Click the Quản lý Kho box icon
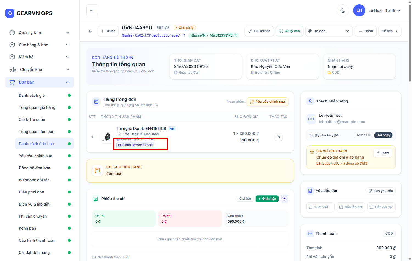 coord(12,33)
